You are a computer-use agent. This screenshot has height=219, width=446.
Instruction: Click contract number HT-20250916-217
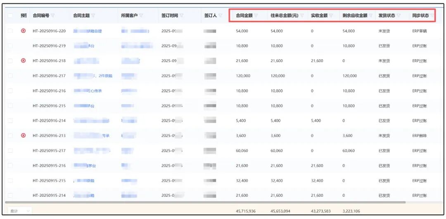click(49, 76)
